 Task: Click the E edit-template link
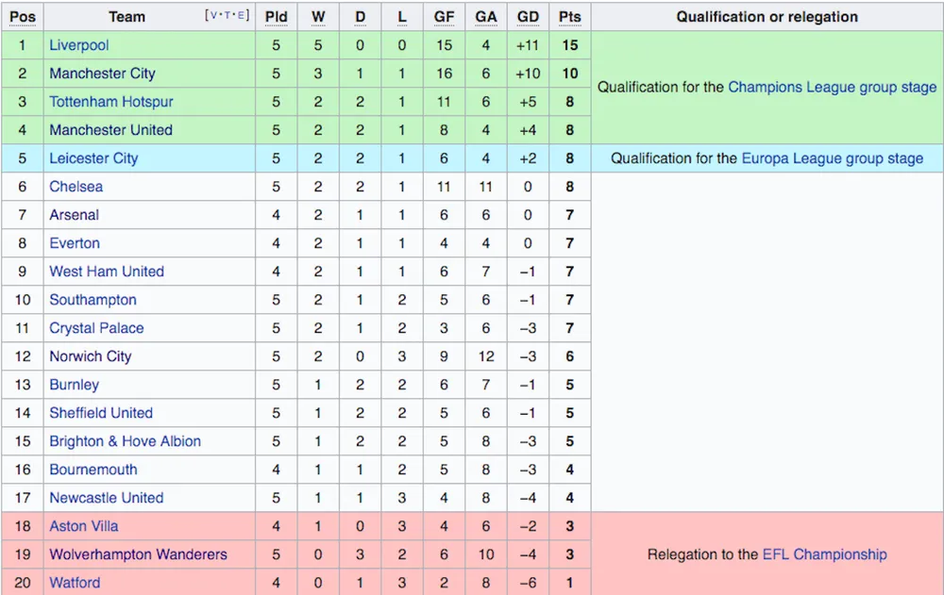[x=241, y=15]
